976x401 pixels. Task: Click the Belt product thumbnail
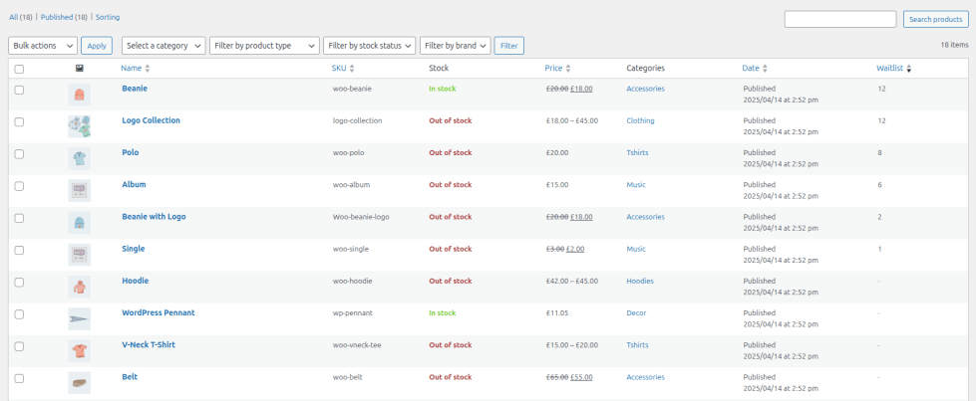click(x=80, y=382)
